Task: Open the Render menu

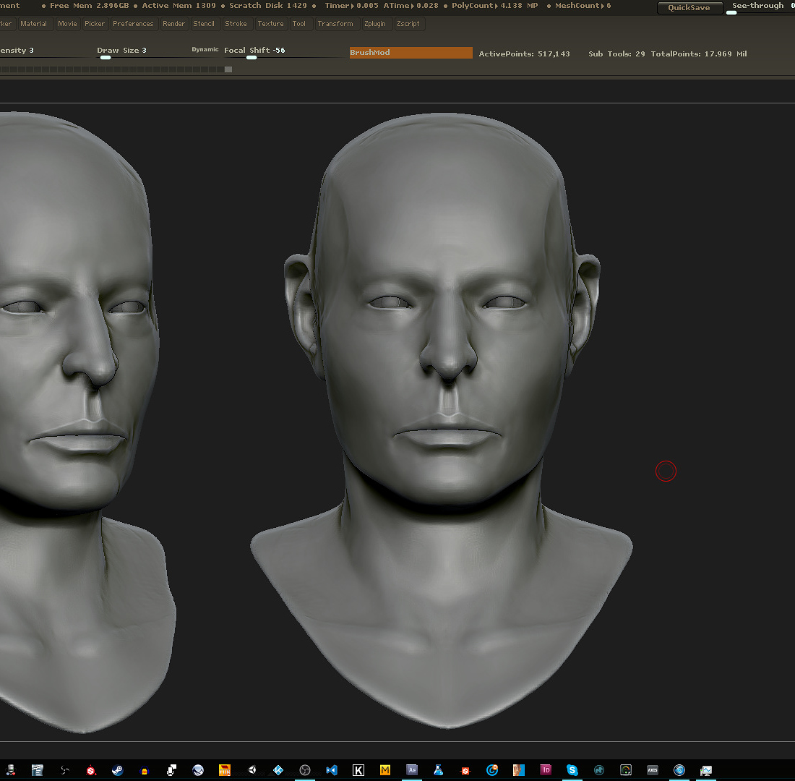Action: click(174, 24)
